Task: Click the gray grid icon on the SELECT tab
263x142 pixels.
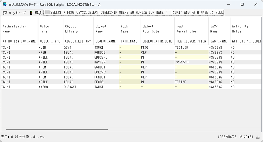Action: click(x=47, y=13)
